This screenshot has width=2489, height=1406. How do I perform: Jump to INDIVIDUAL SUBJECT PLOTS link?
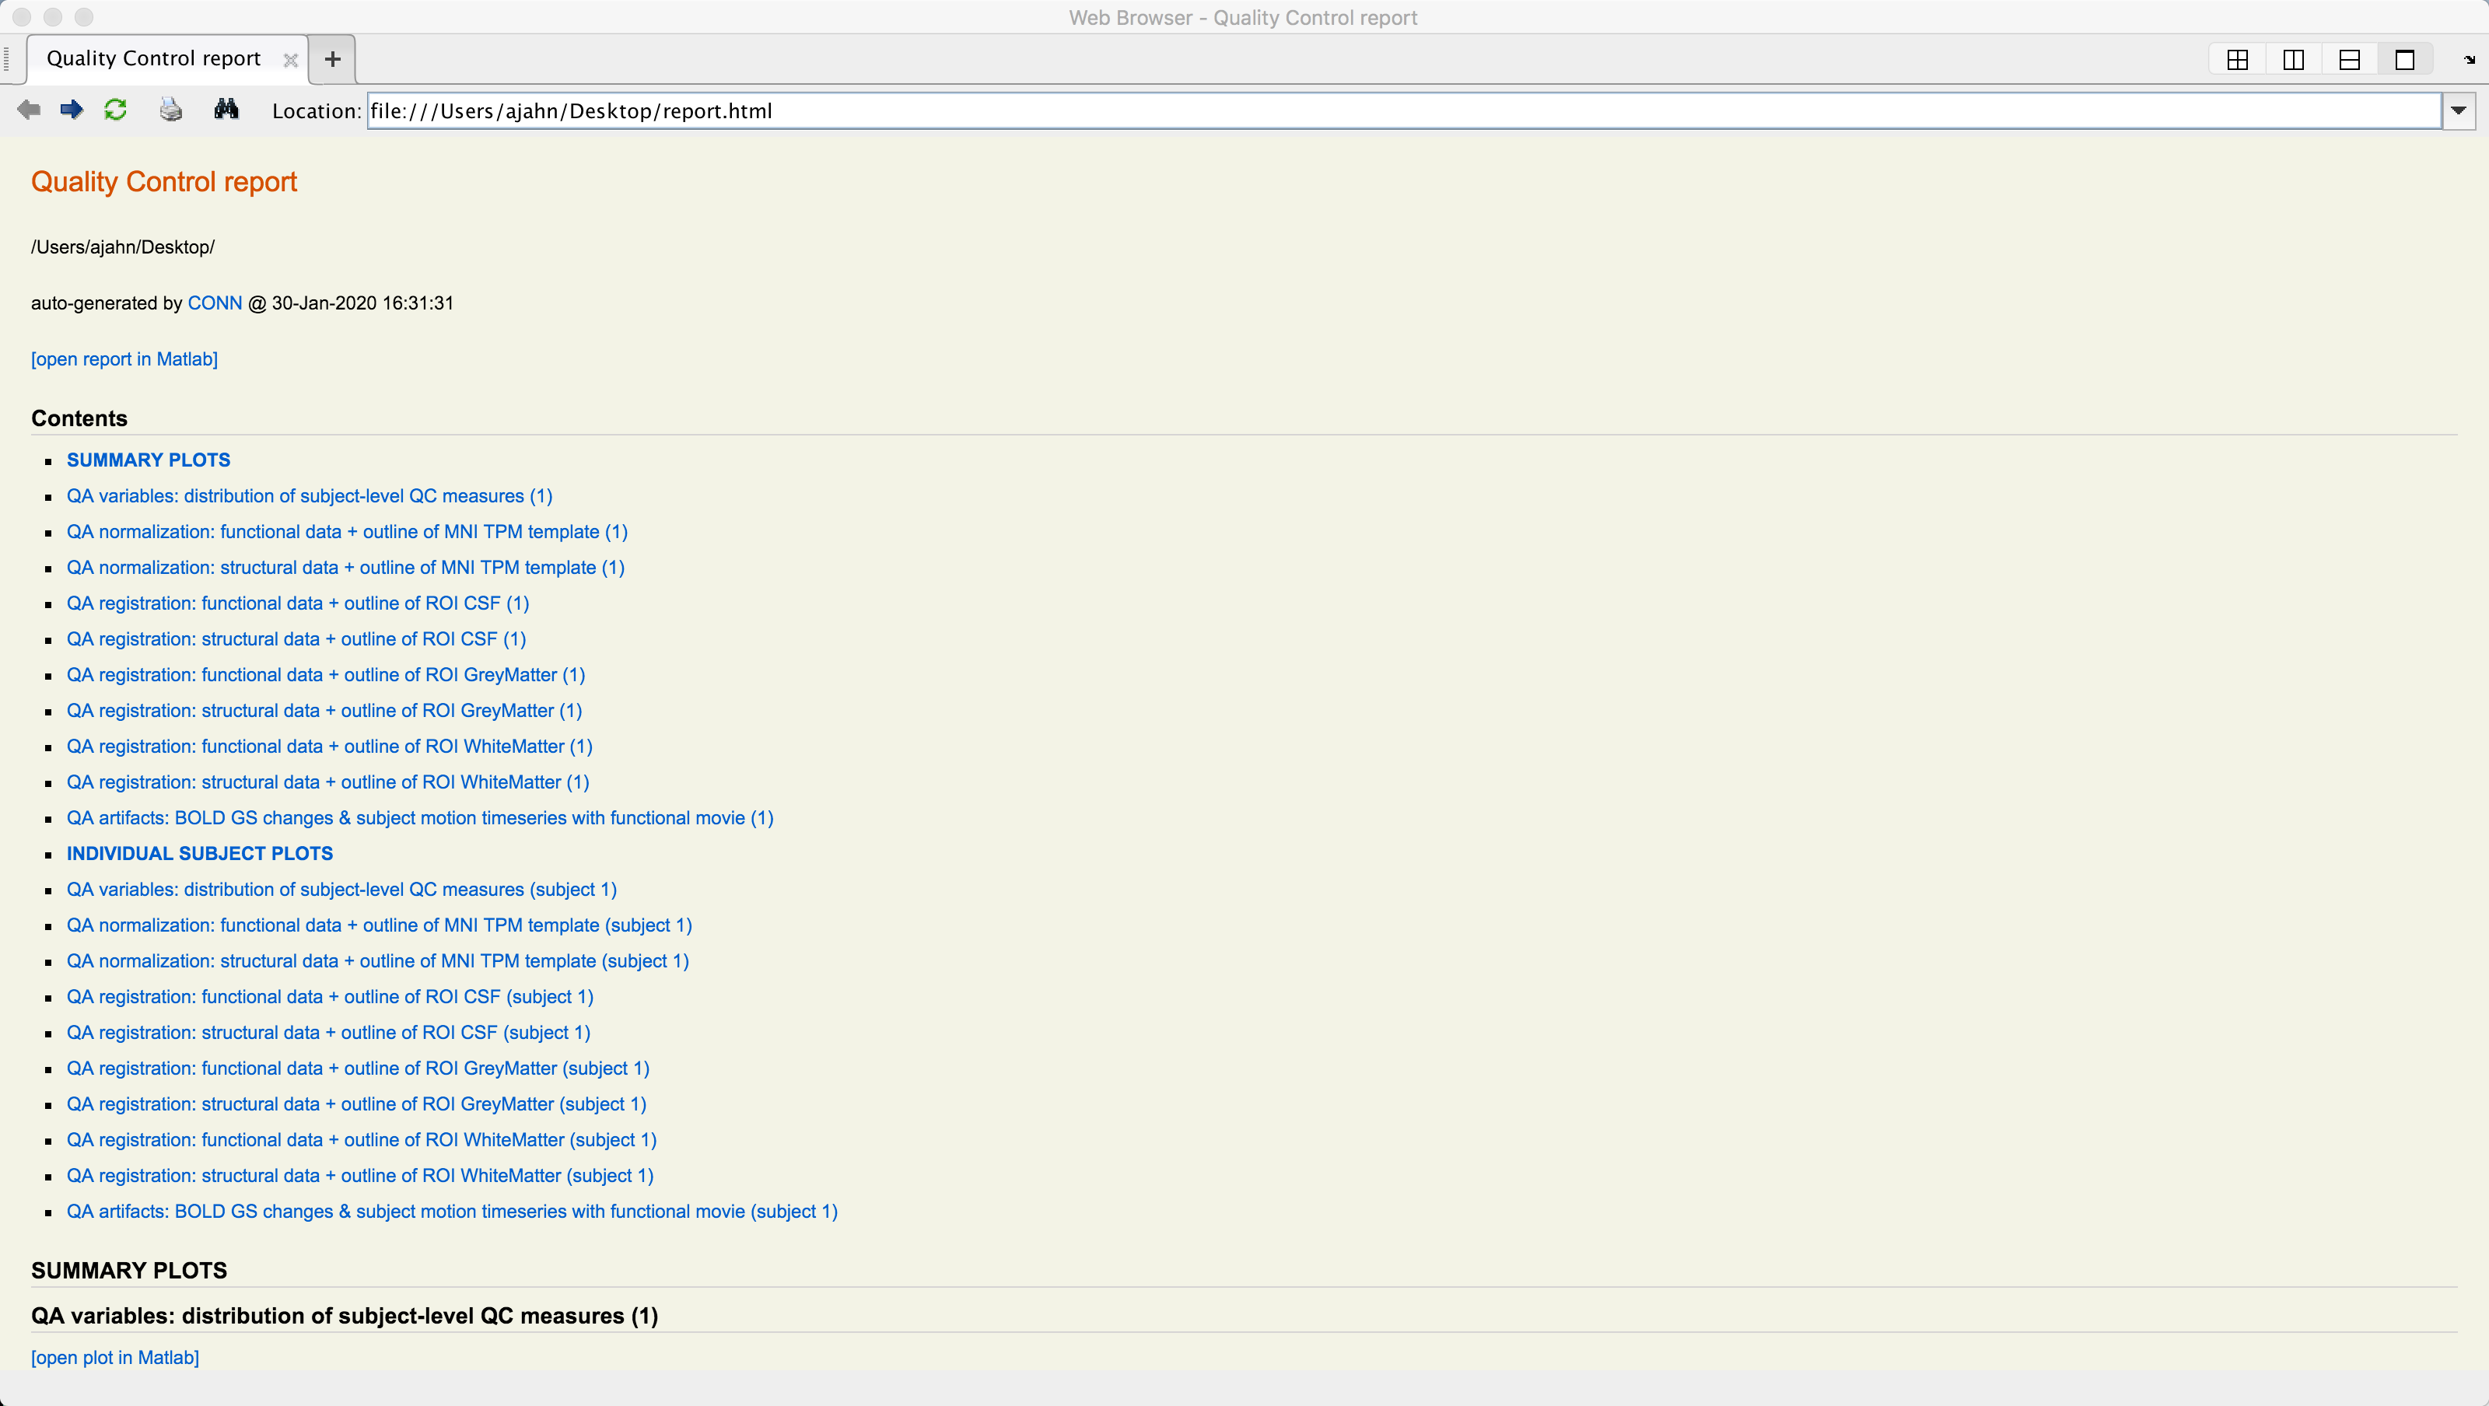(200, 853)
